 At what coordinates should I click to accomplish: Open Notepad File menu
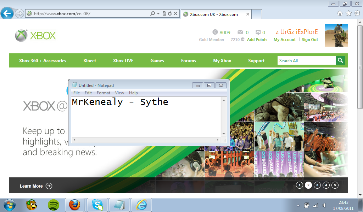[x=77, y=93]
